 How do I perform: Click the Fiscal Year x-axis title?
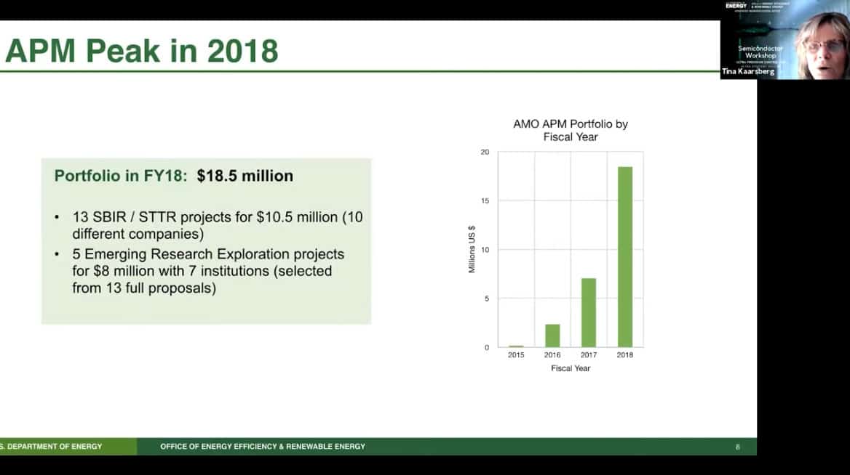click(570, 368)
